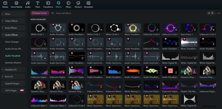
Task: Click the White Circle 1 label
Action: click(37, 34)
